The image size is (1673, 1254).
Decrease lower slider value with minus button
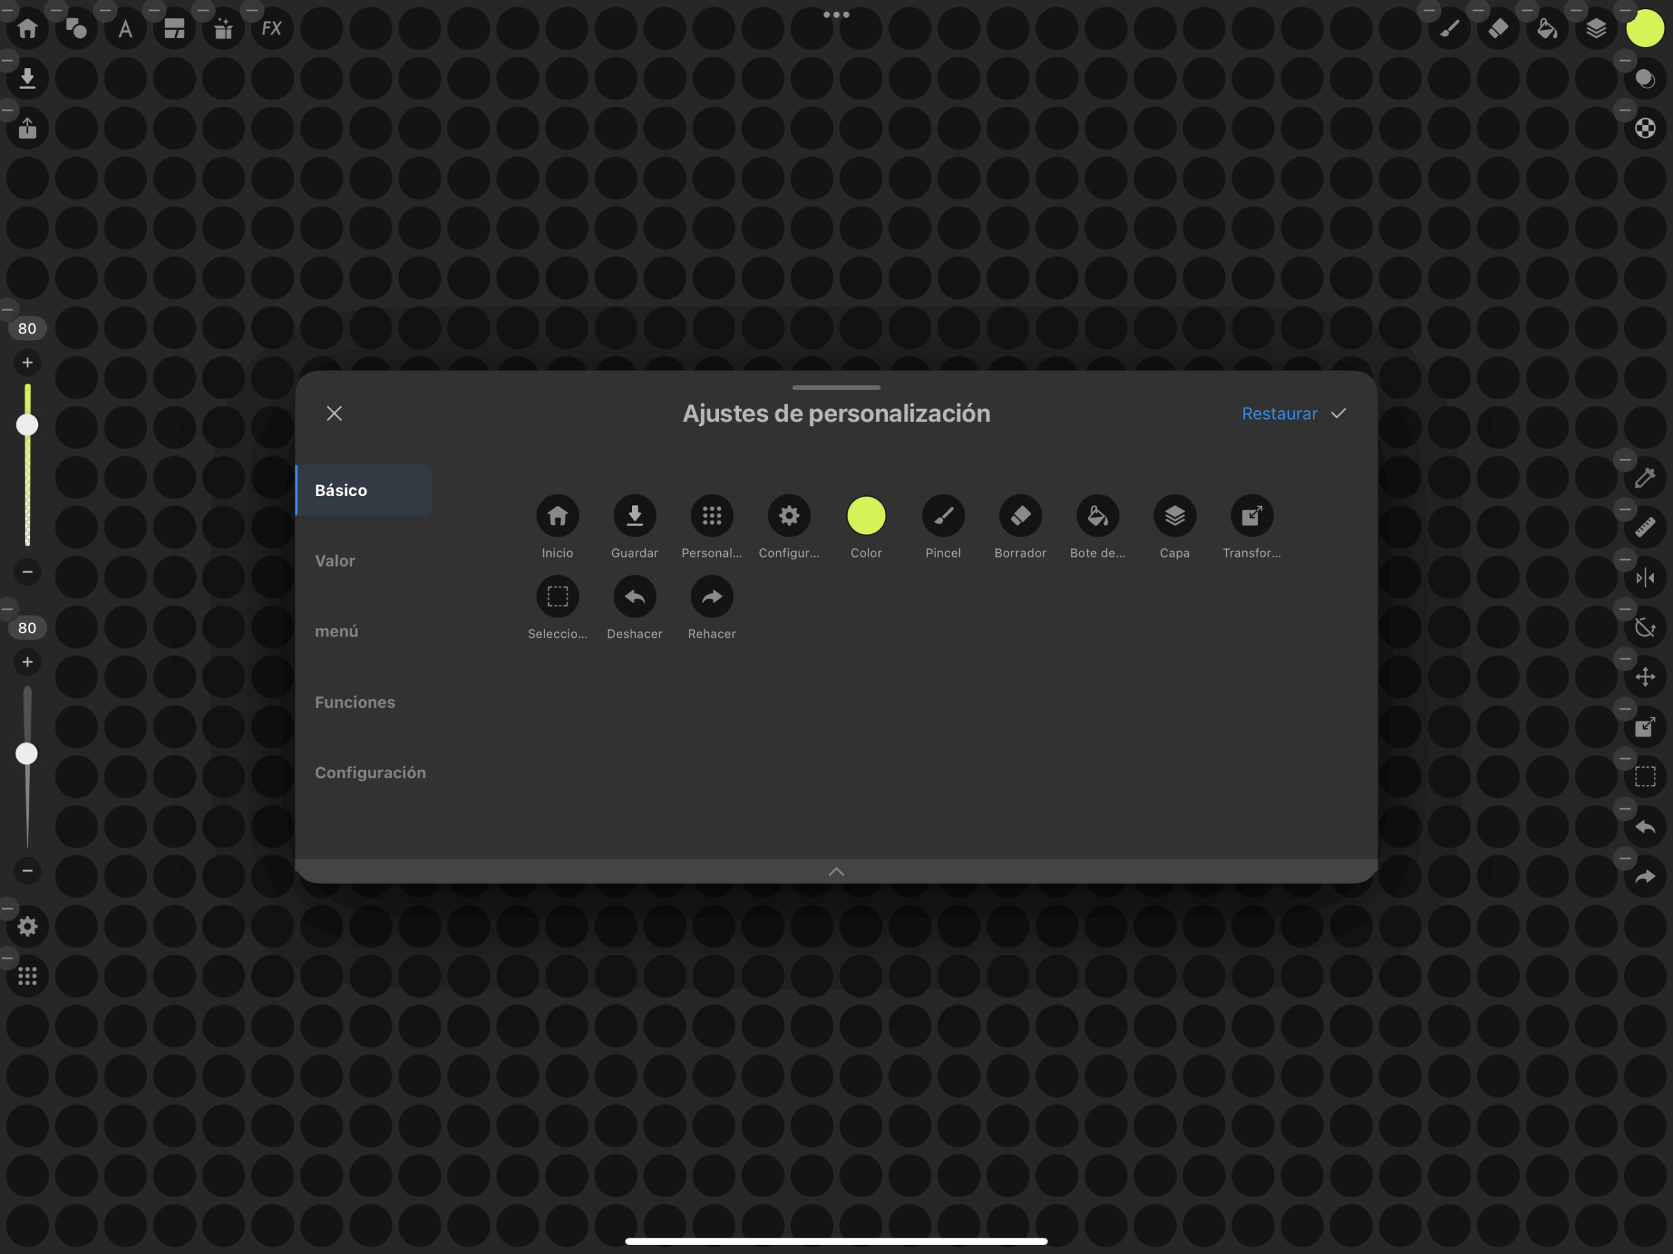(x=27, y=870)
